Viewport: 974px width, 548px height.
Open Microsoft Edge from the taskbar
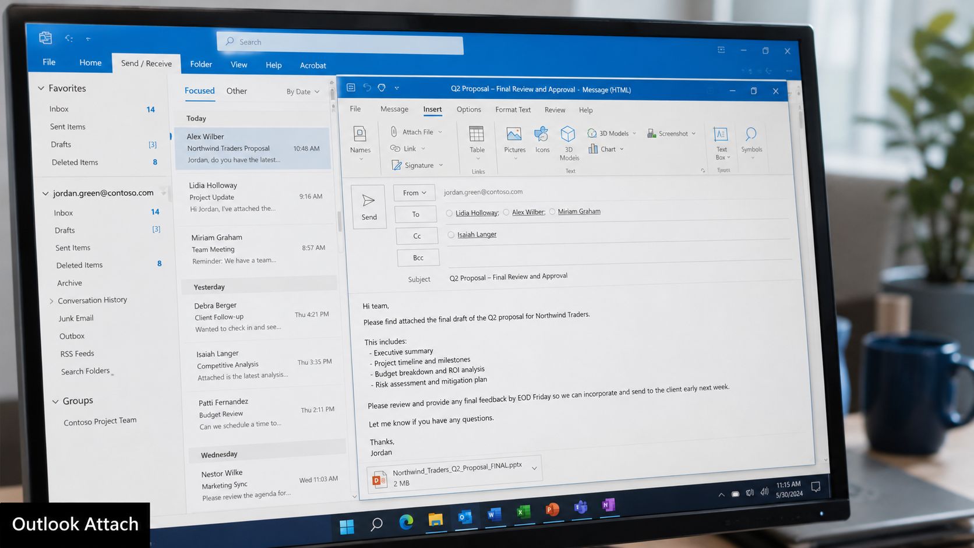coord(406,522)
